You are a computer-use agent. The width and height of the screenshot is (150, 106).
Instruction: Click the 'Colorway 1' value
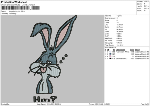(x=13, y=13)
